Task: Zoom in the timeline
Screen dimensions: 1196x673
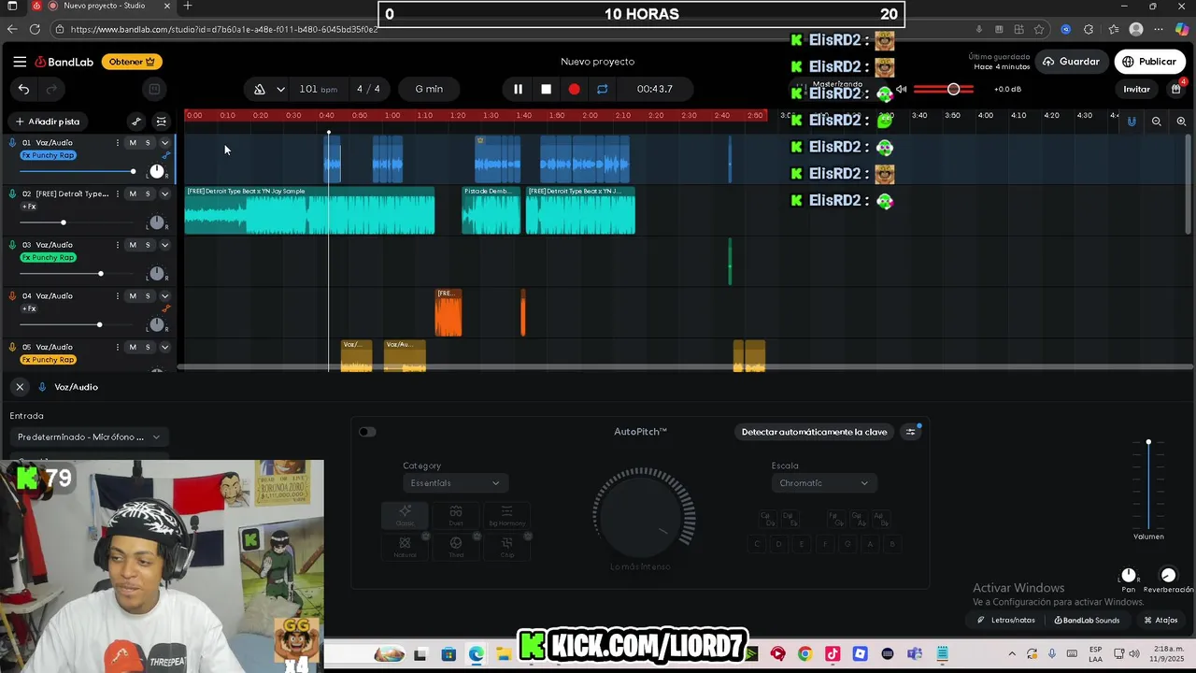Action: [1181, 122]
